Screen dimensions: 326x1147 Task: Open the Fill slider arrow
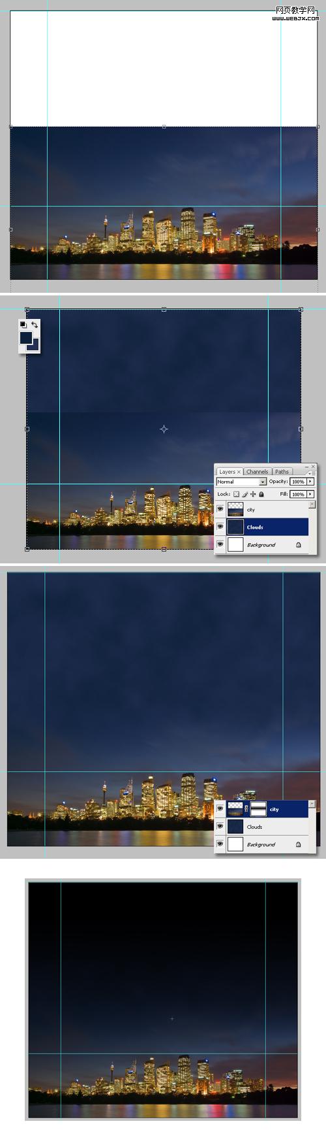(x=310, y=494)
